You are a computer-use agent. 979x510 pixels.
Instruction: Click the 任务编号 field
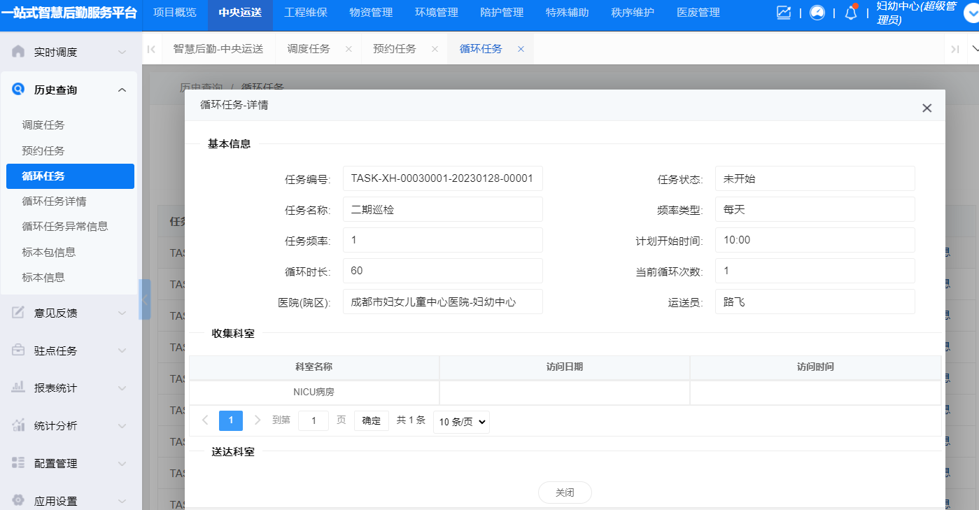click(443, 178)
